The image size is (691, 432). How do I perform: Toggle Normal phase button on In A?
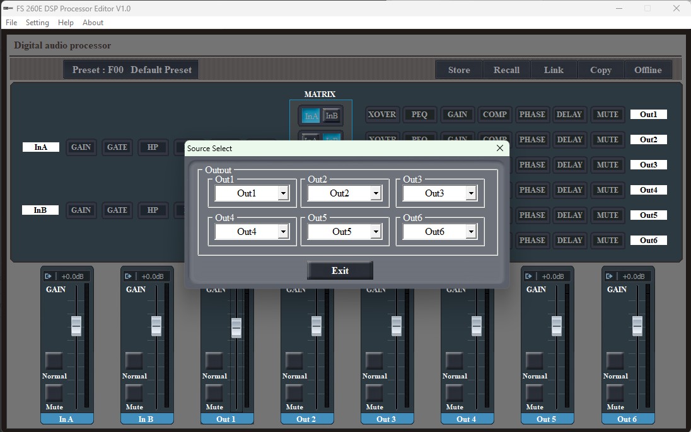[x=54, y=361]
